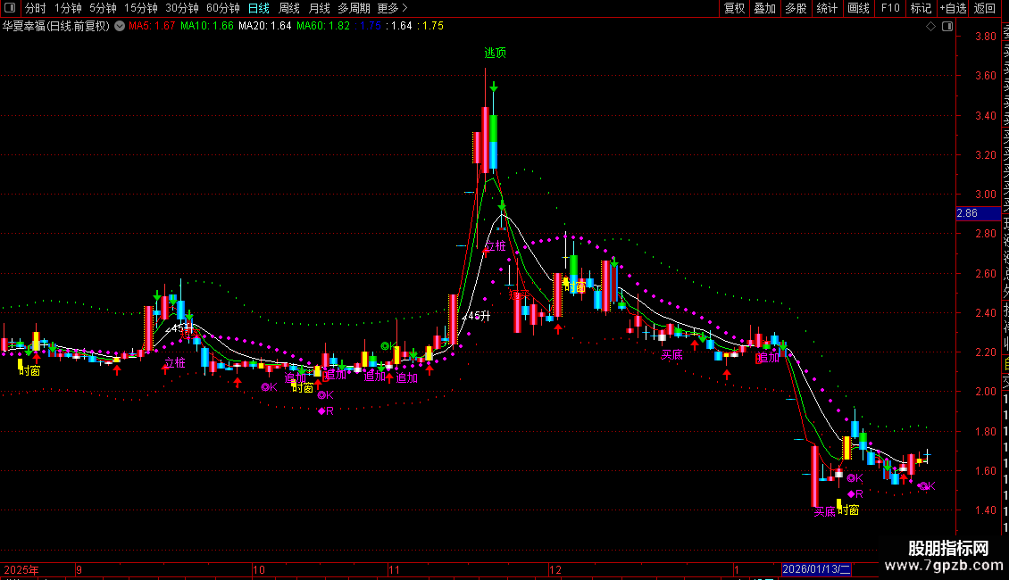The width and height of the screenshot is (1009, 580).
Task: Switch to 月线 monthly chart
Action: (x=319, y=8)
